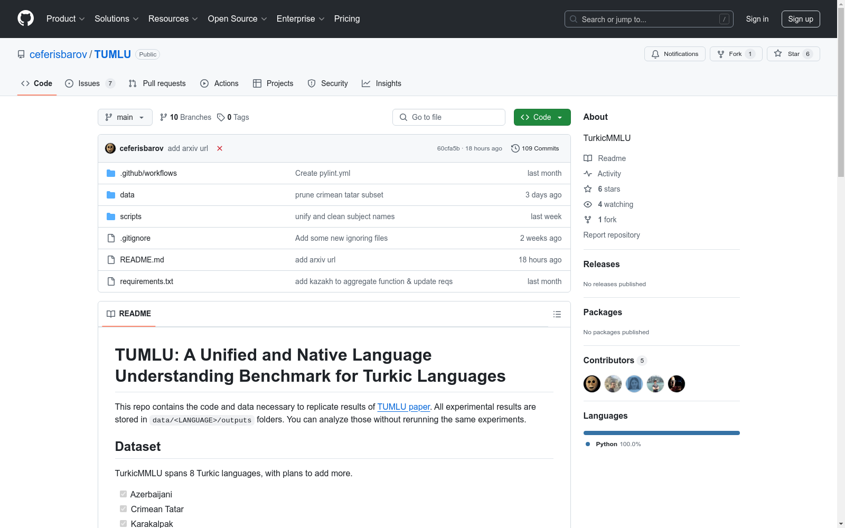The width and height of the screenshot is (845, 528).
Task: Switch to the Actions tab
Action: [220, 83]
